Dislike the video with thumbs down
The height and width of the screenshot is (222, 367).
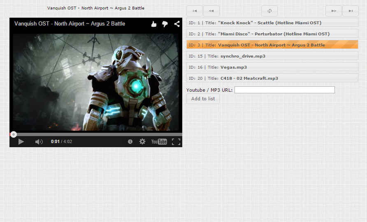[x=165, y=24]
